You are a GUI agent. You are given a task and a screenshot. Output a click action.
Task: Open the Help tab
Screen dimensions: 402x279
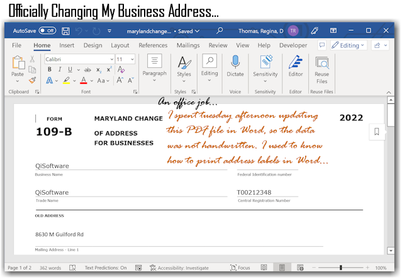[x=264, y=45]
